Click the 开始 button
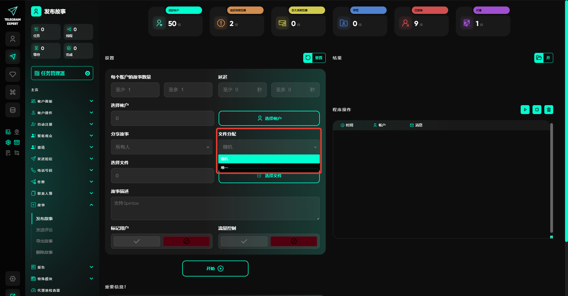This screenshot has height=296, width=568. point(215,269)
